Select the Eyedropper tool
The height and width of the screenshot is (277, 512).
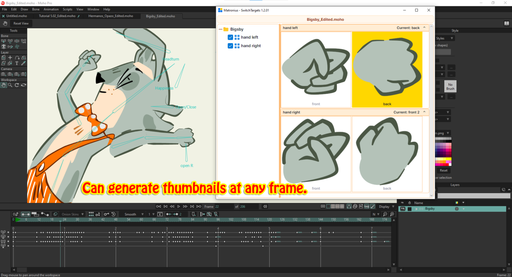(x=24, y=63)
